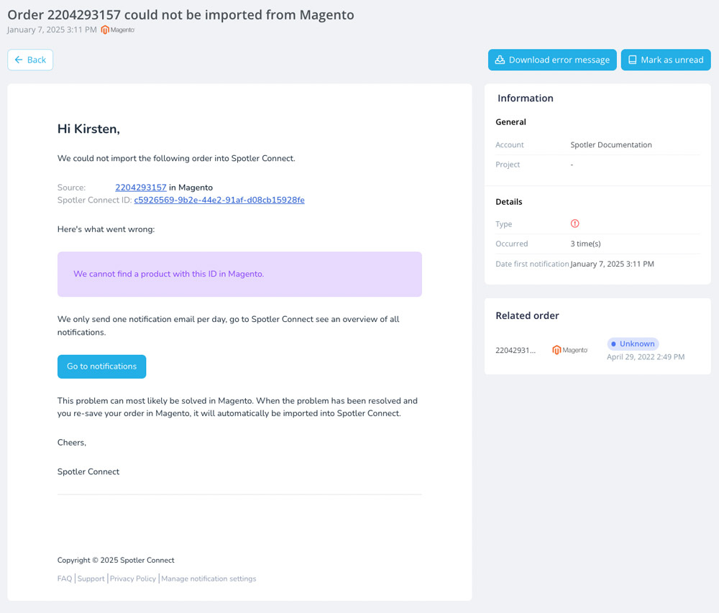Mark this notification as unread
The width and height of the screenshot is (719, 613).
pos(666,60)
